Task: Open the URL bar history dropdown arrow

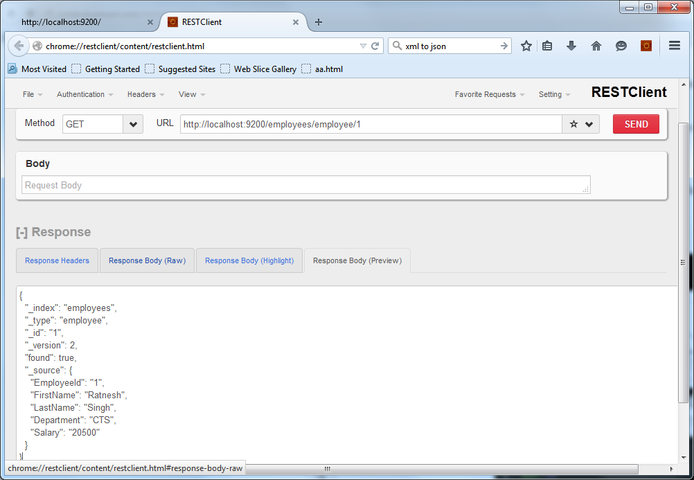Action: tap(363, 46)
